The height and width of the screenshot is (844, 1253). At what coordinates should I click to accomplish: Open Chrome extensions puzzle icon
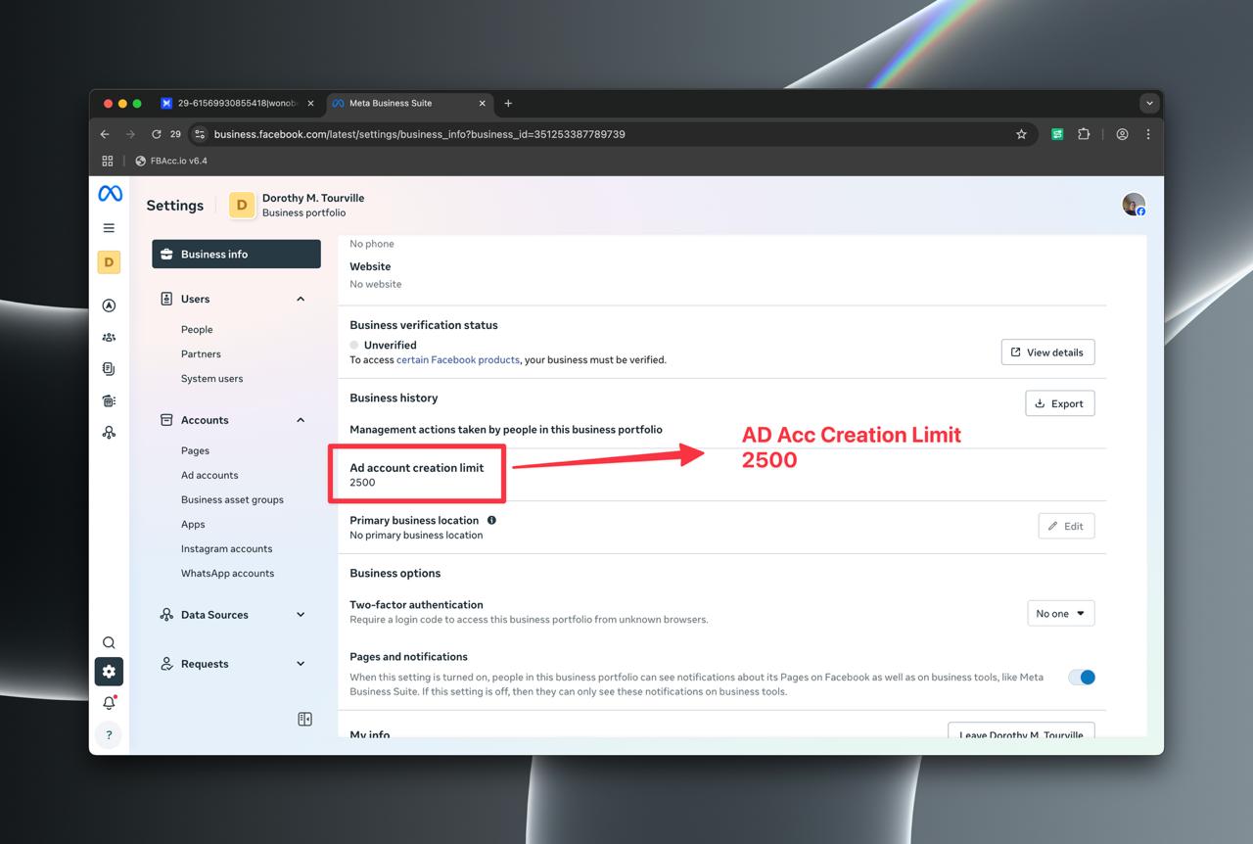point(1084,134)
